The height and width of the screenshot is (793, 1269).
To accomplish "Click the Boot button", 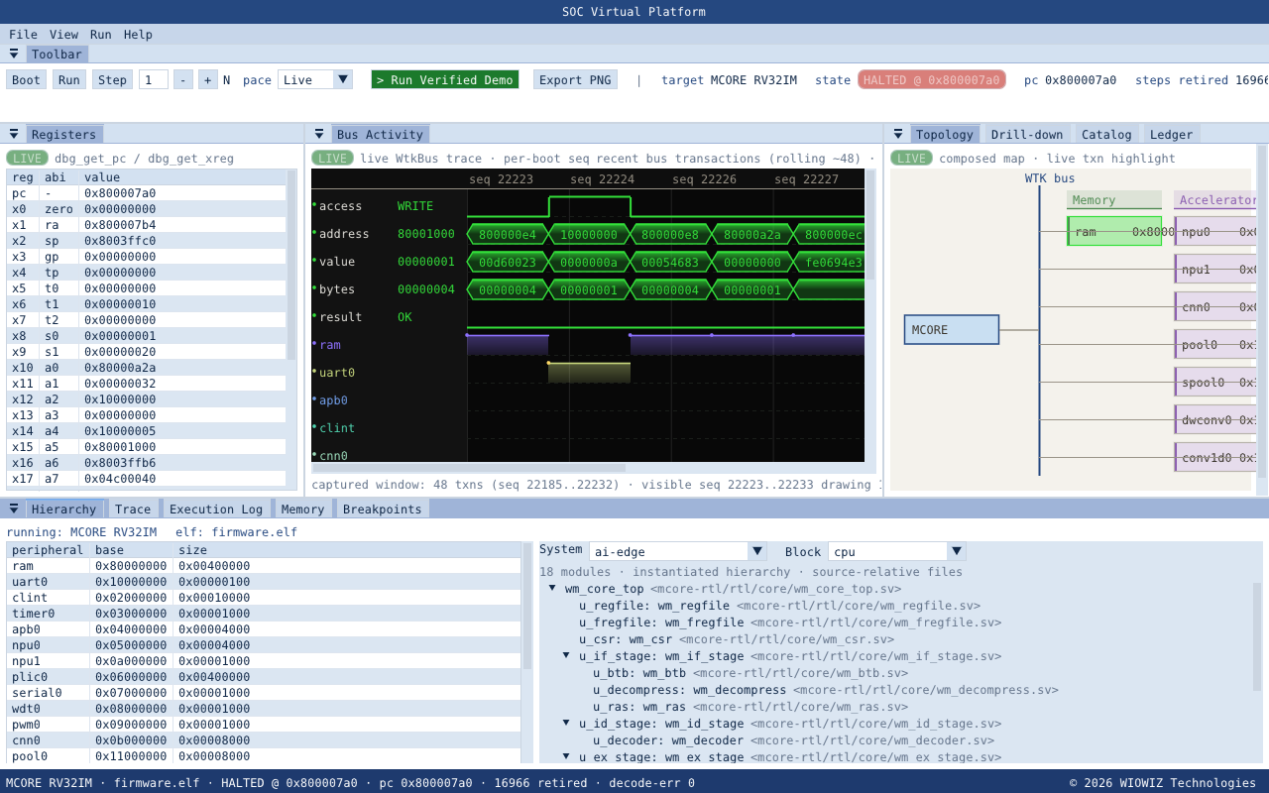I will pos(27,79).
